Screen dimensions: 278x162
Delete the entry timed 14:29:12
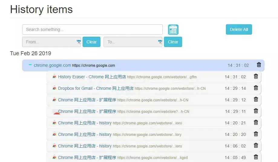pyautogui.click(x=256, y=100)
